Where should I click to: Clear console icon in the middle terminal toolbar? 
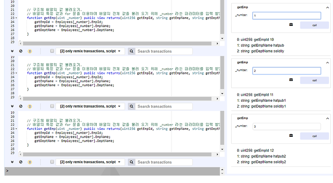(21, 106)
